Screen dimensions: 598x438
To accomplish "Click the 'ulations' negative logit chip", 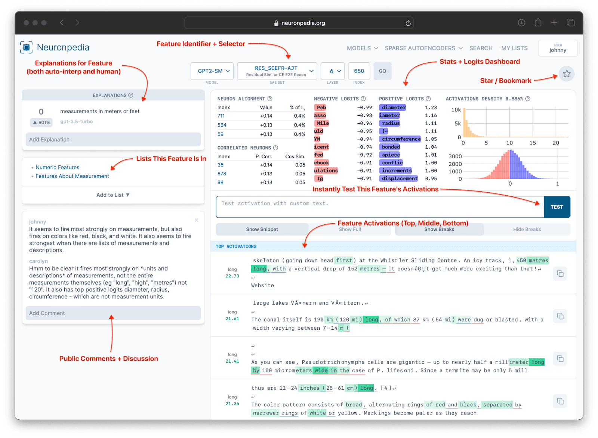I will click(326, 171).
